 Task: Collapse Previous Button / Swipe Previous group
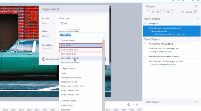[x=145, y=57]
